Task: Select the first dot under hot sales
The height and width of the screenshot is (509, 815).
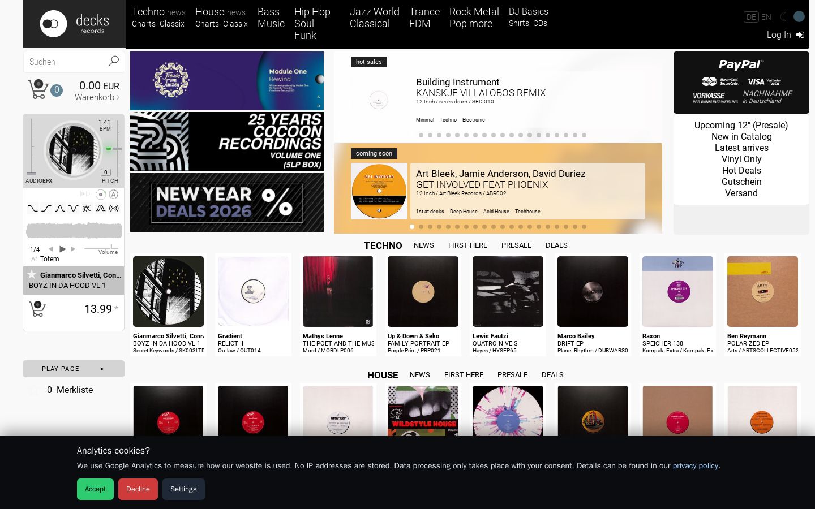Action: pos(421,135)
